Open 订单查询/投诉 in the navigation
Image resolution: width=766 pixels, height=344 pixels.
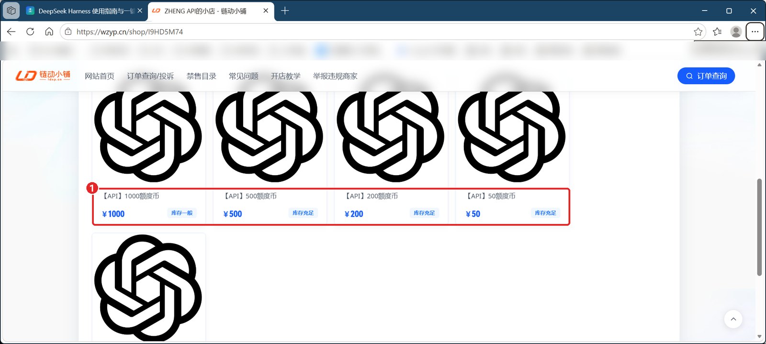click(150, 76)
